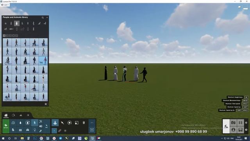The height and width of the screenshot is (141, 250).
Task: Pick the person walking dog thumbnail
Action: coord(43,61)
